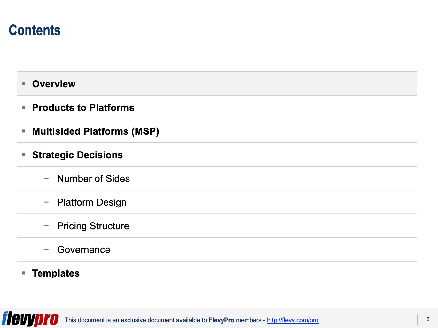Click the Contents slide title
Image resolution: width=438 pixels, height=328 pixels.
35,30
